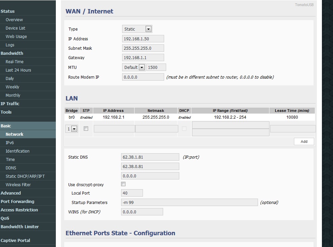Click new bridge first IP Range input
The height and width of the screenshot is (247, 333).
tap(231, 125)
